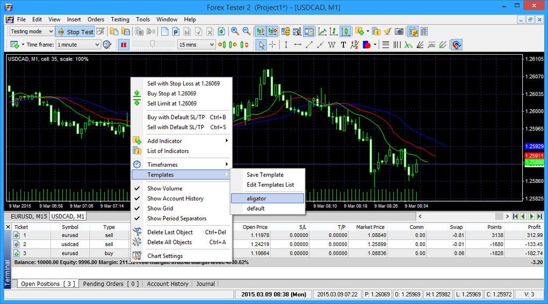Click the Stop Test button
This screenshot has height=304, width=548.
pos(76,32)
